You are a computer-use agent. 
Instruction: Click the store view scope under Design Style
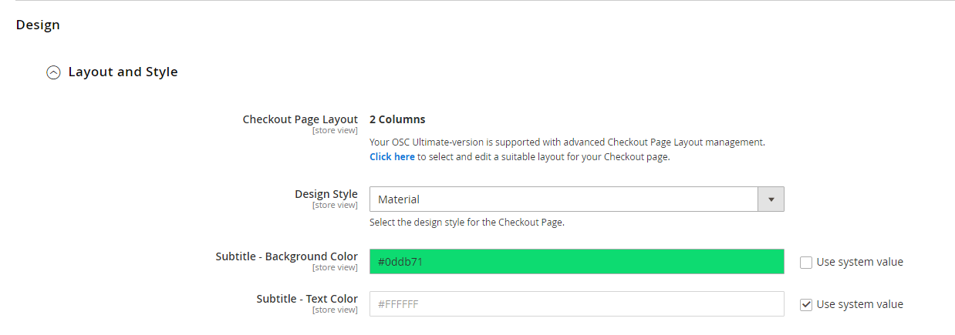[x=335, y=206]
